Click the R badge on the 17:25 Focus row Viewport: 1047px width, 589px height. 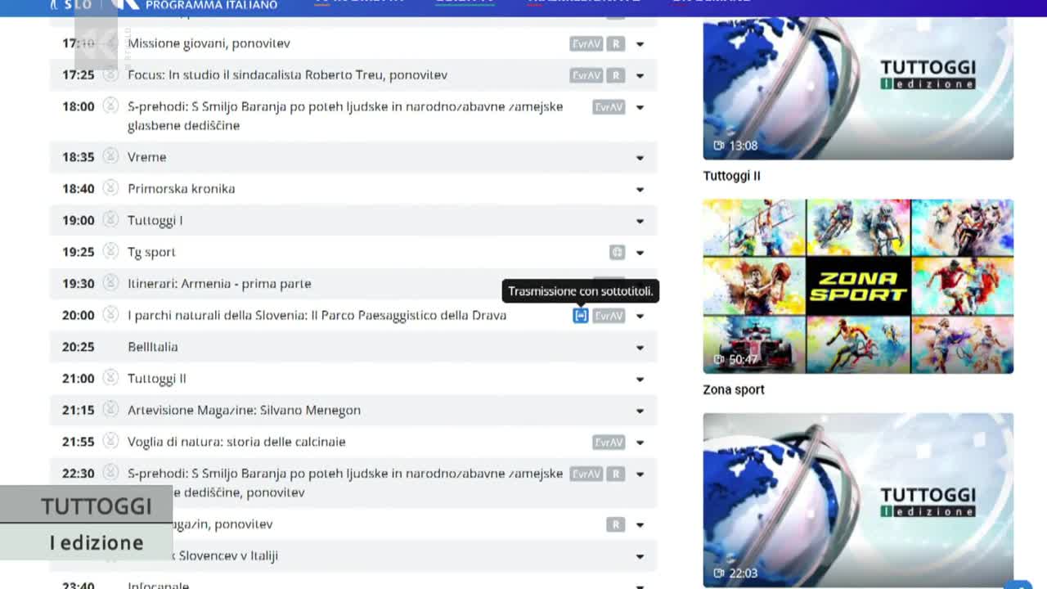coord(616,75)
